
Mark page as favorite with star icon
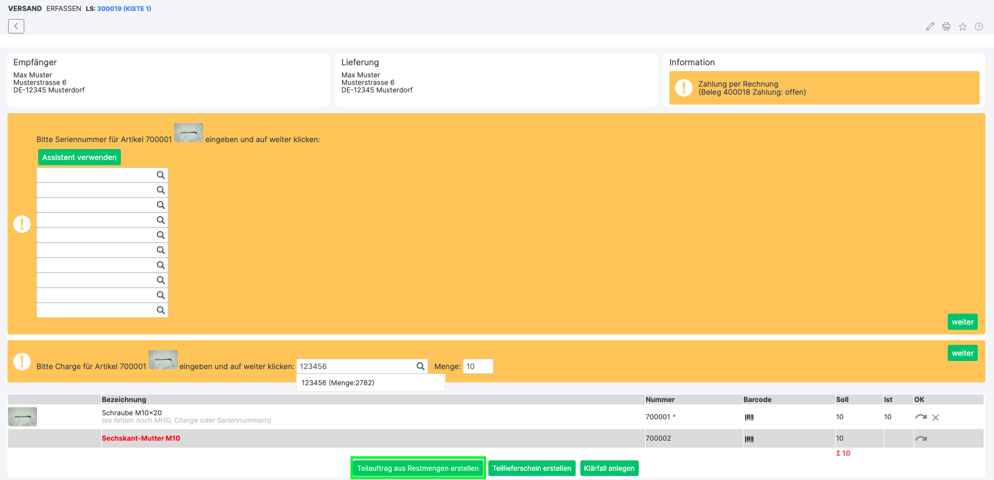tap(963, 27)
